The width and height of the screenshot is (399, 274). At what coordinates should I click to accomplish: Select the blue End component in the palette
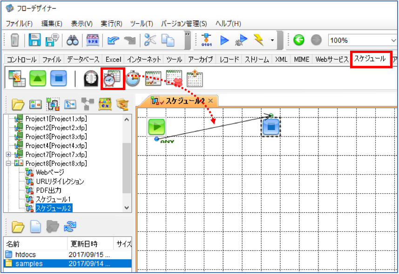(59, 78)
